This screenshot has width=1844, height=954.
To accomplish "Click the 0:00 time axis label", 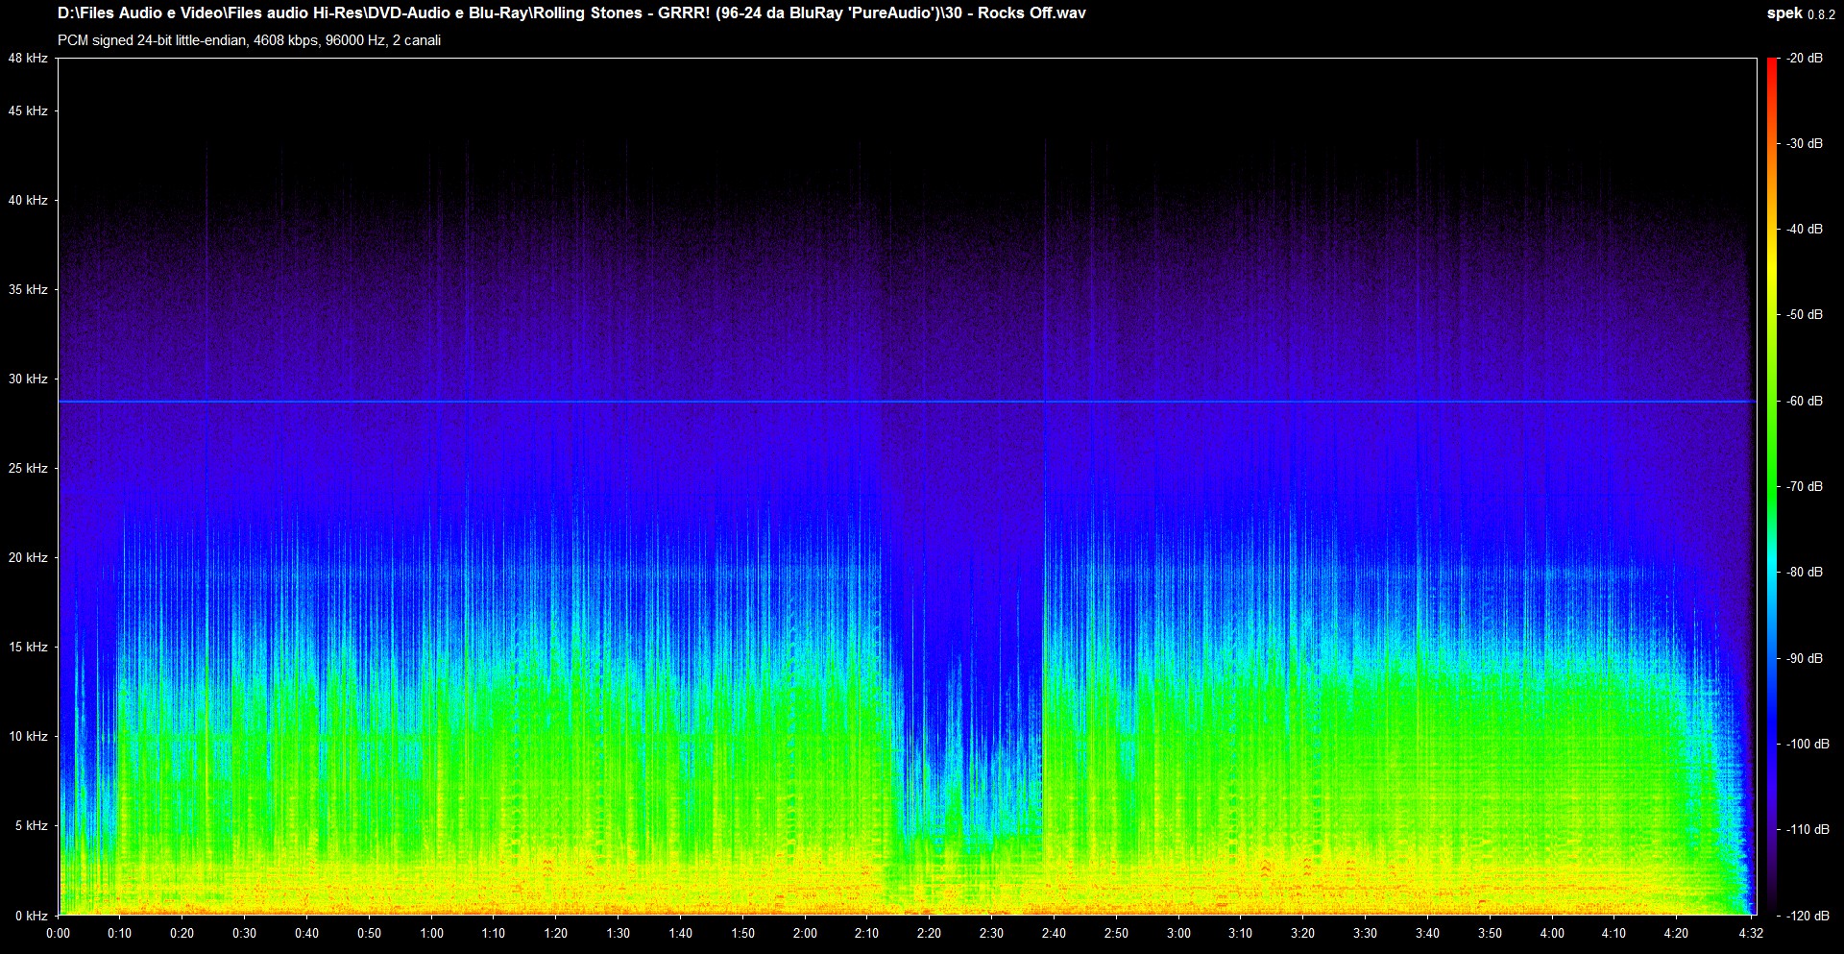I will [x=58, y=934].
